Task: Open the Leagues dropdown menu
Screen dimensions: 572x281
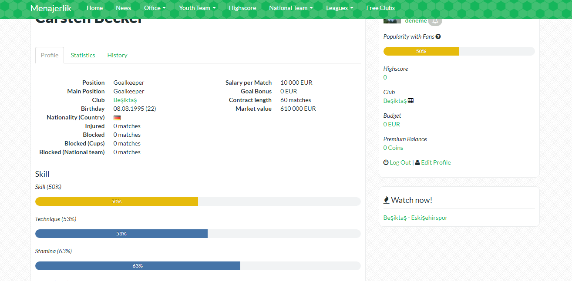Action: (x=339, y=8)
